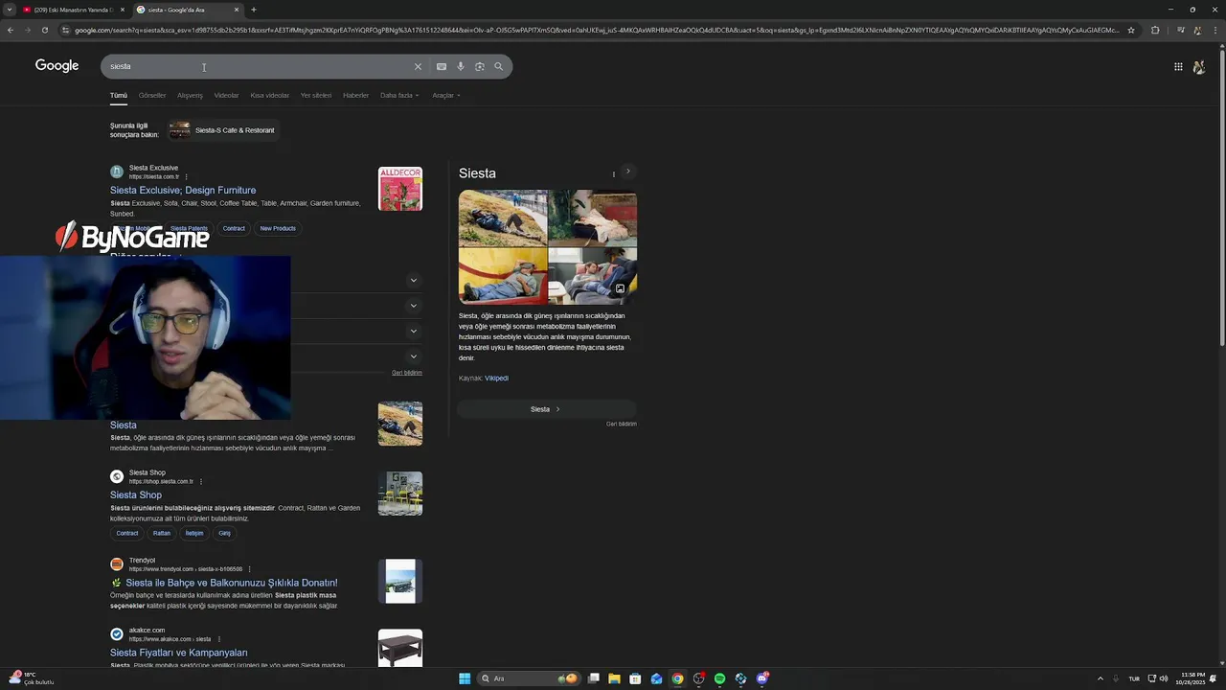Bookmark this page with the star icon
This screenshot has height=690, width=1226.
[x=1131, y=30]
